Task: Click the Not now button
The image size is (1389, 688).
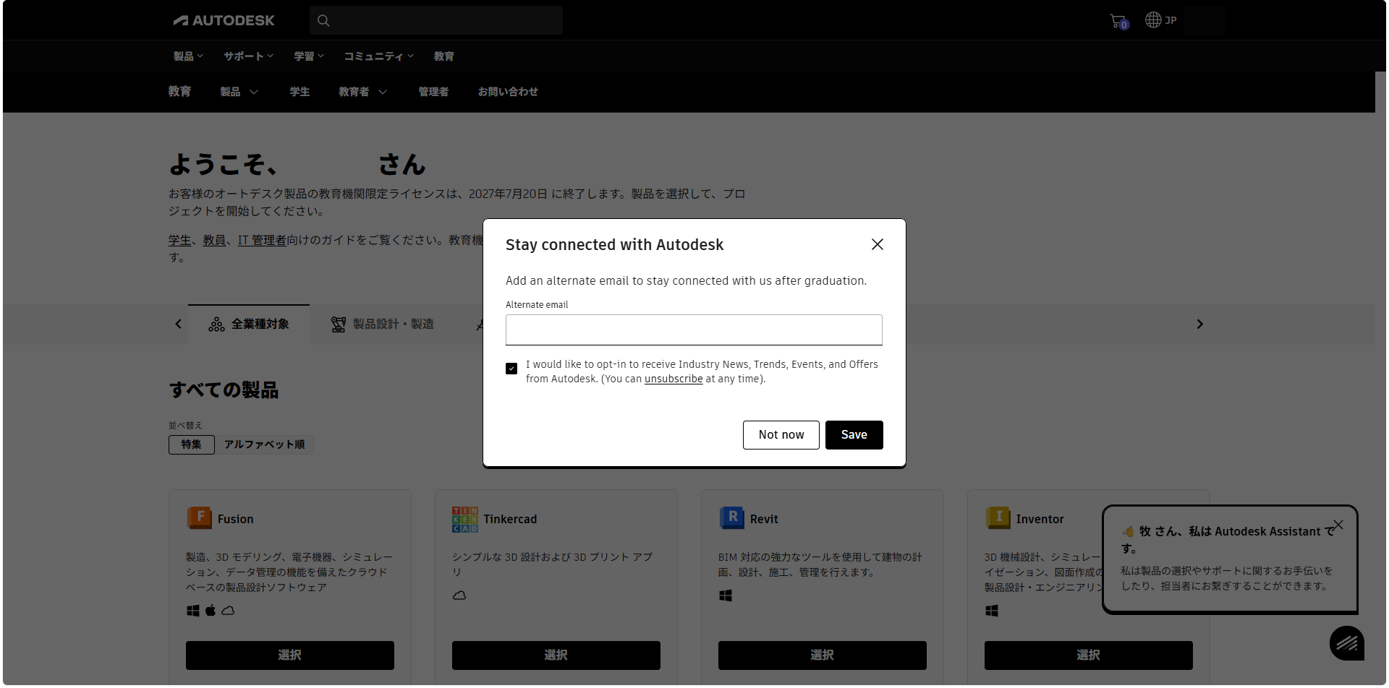Action: (781, 435)
